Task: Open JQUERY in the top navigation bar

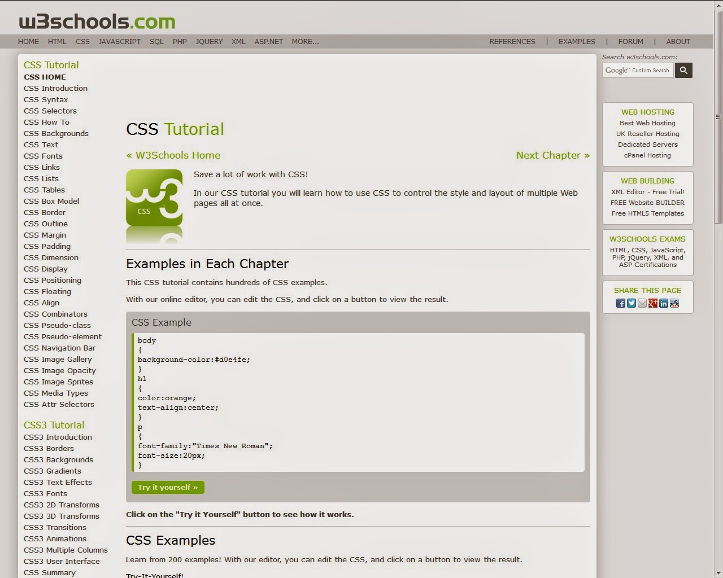Action: 209,41
